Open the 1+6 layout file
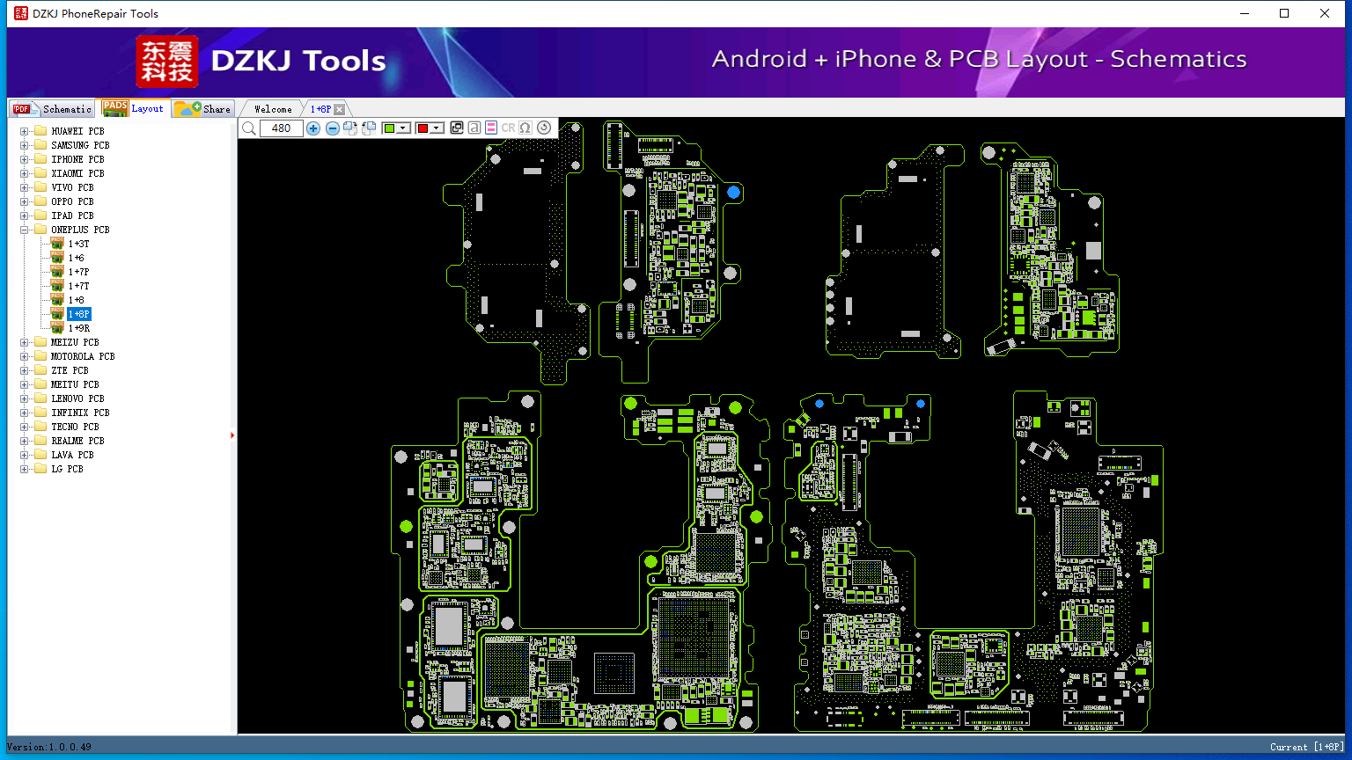 77,258
